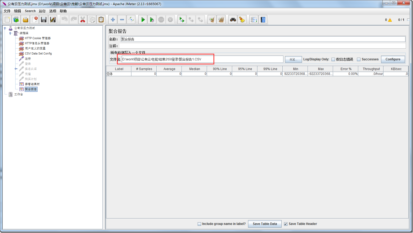This screenshot has height=233, width=413.
Task: Open the 编辑 menu
Action: (17, 11)
